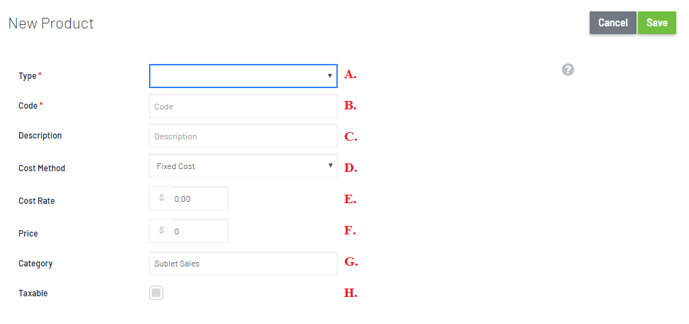Image resolution: width=689 pixels, height=324 pixels.
Task: Focus the Description text field
Action: [x=243, y=136]
